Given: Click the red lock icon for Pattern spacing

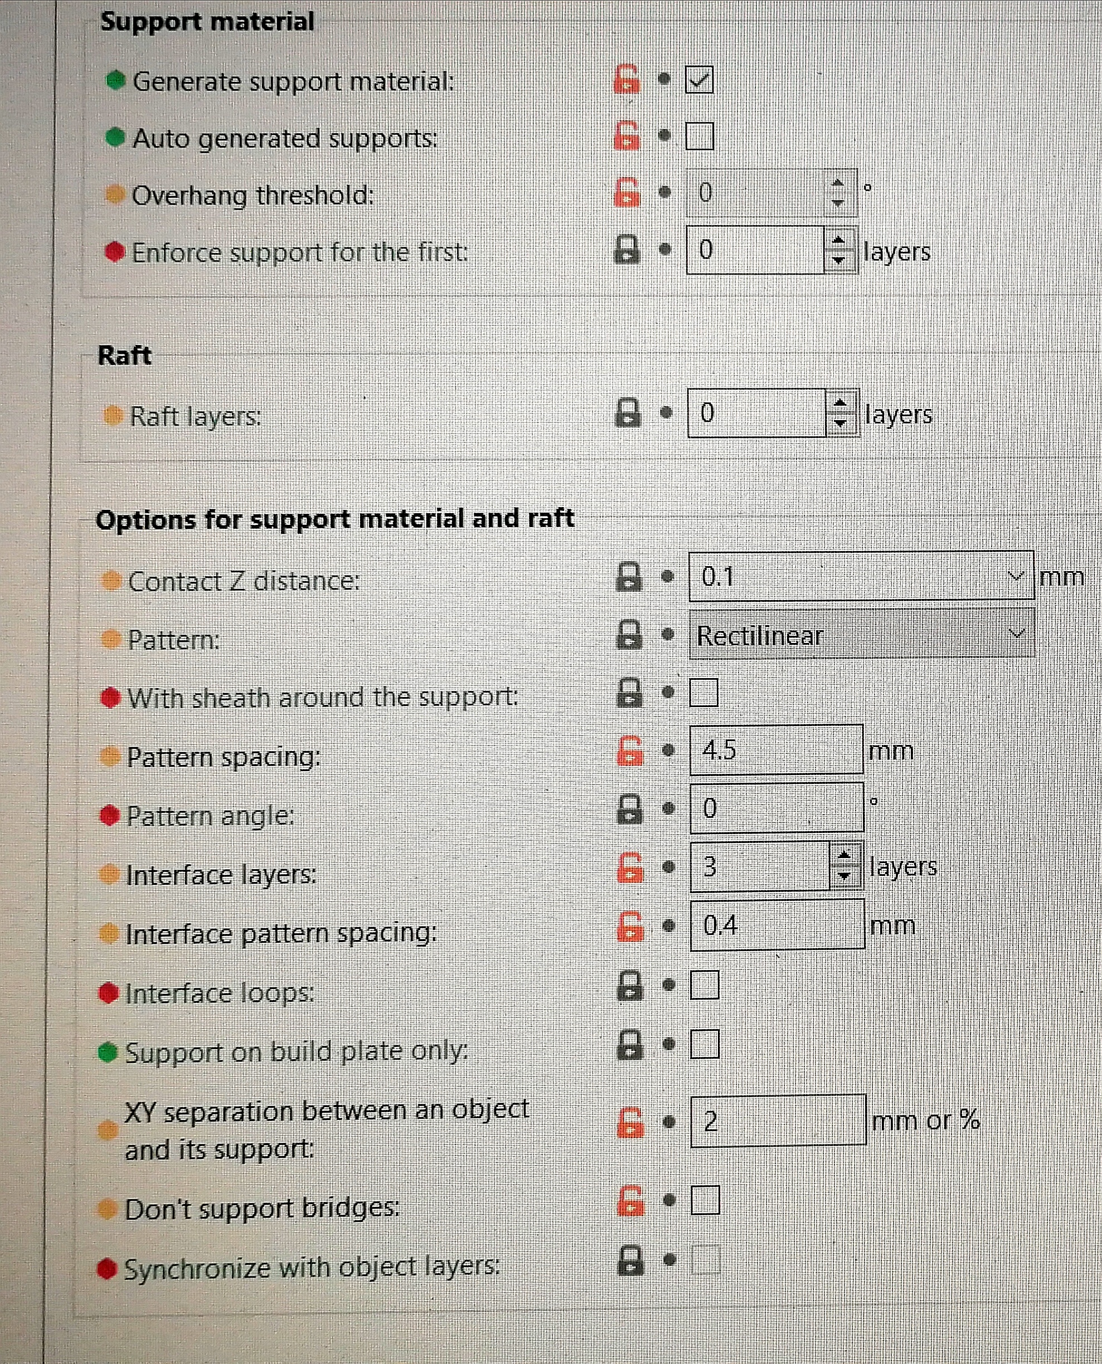Looking at the screenshot, I should (630, 750).
